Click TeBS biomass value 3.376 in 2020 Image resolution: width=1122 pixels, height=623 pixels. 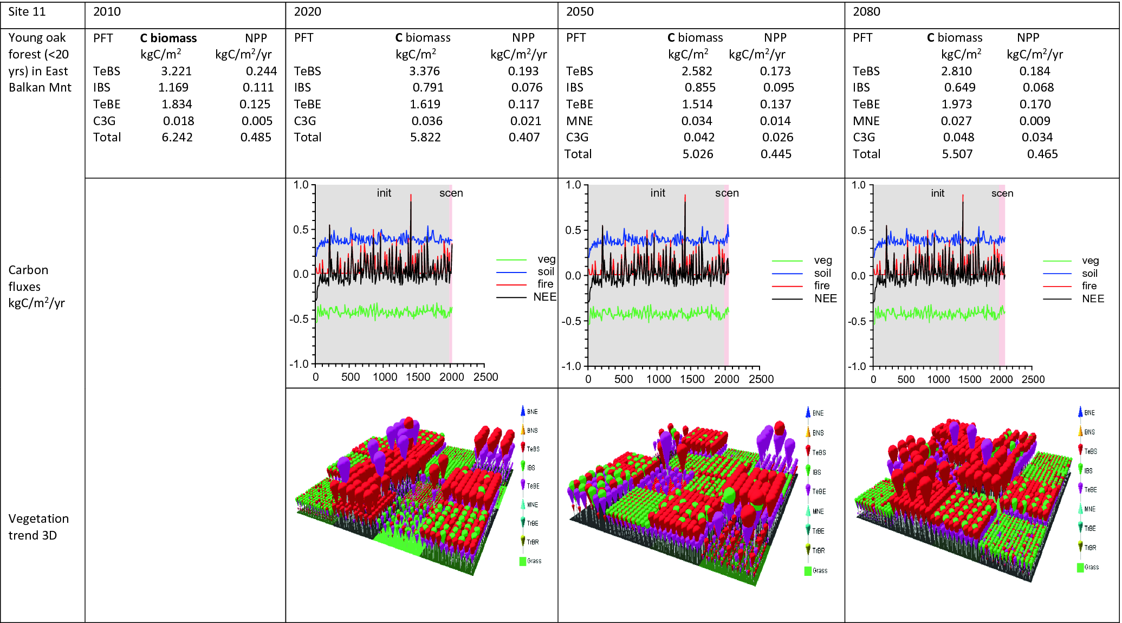pos(424,71)
